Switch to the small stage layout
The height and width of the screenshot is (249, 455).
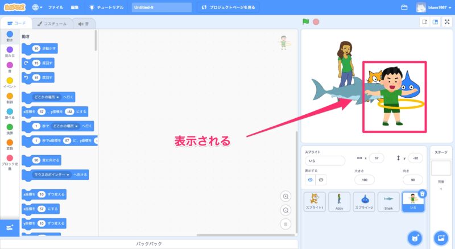424,22
